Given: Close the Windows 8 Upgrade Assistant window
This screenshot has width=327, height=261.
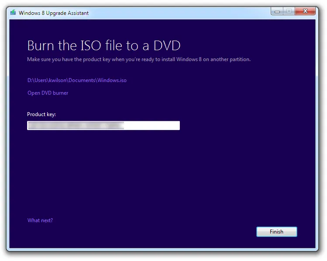Looking at the screenshot, I should tap(305, 11).
